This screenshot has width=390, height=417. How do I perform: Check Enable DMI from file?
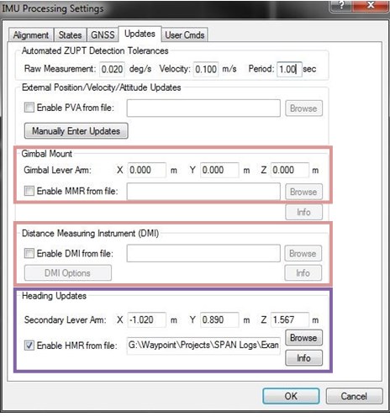29,253
